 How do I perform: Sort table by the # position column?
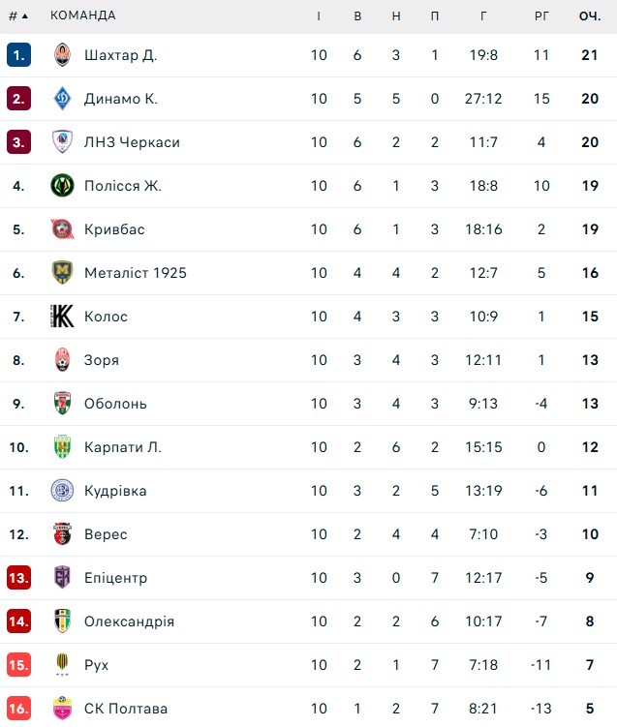tap(17, 15)
